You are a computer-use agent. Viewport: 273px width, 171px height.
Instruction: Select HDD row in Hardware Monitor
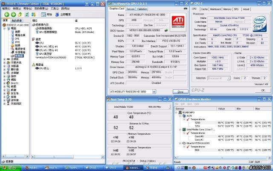[233, 150]
